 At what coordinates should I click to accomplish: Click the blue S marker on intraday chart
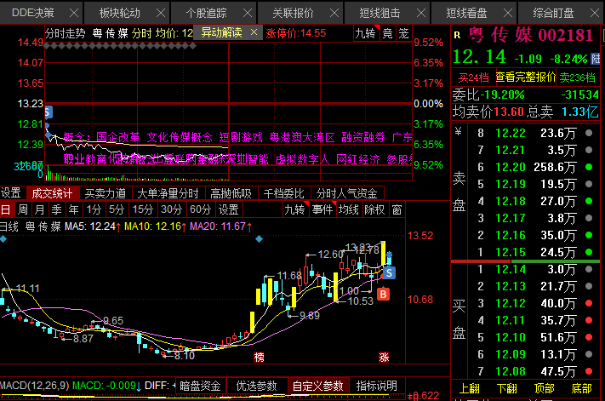[x=48, y=112]
